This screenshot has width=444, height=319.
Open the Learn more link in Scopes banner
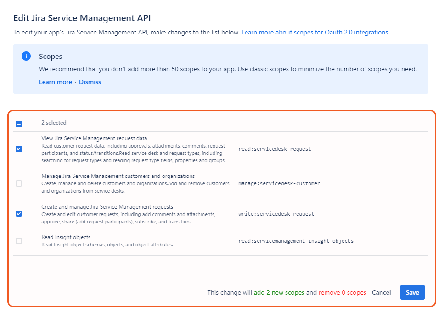pos(56,82)
